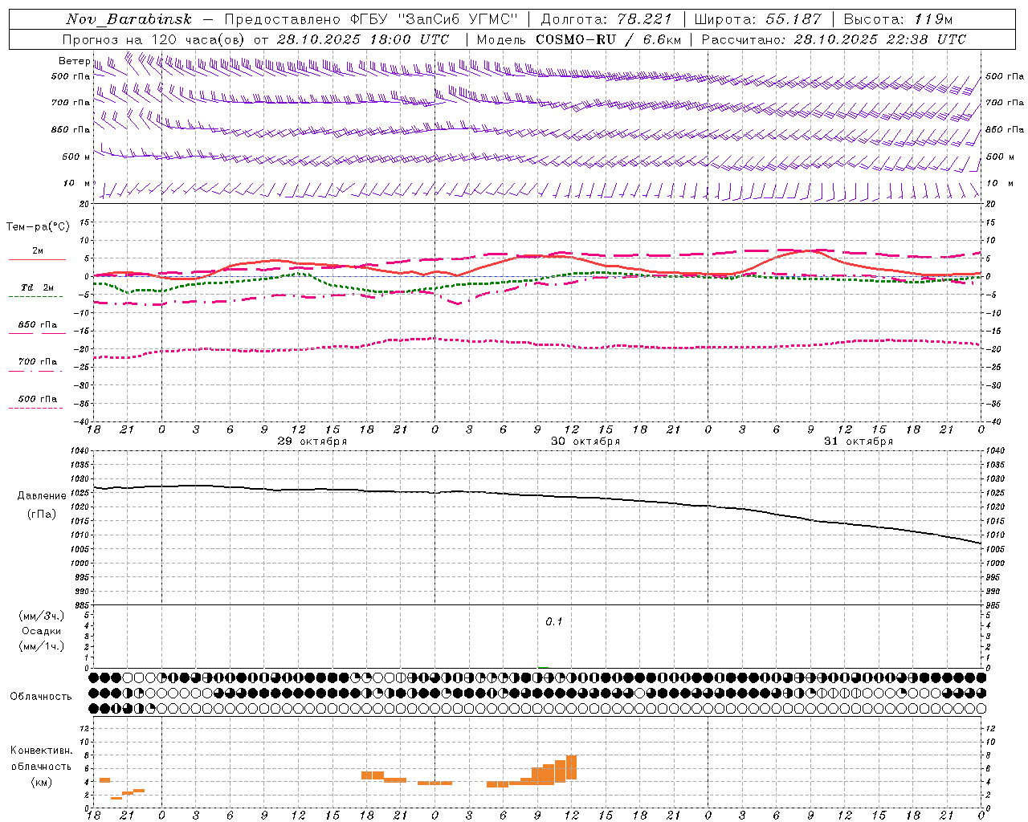The image size is (1028, 822).
Task: Click the (мм/3ч.) precipitation unit label
Action: [42, 616]
